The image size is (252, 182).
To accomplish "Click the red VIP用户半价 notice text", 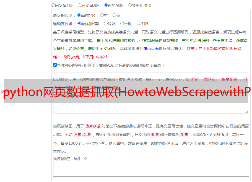I will tap(95, 57).
